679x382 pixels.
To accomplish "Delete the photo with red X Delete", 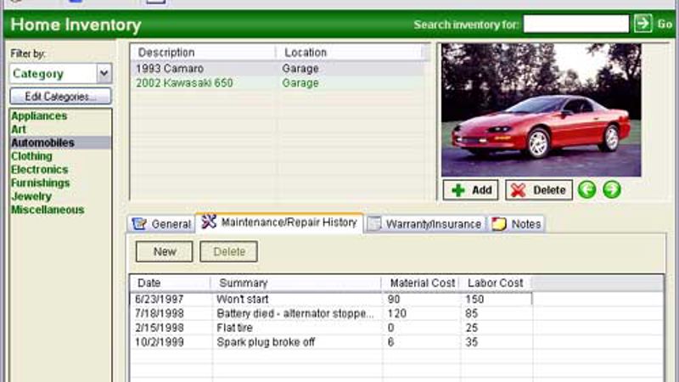I will [539, 190].
